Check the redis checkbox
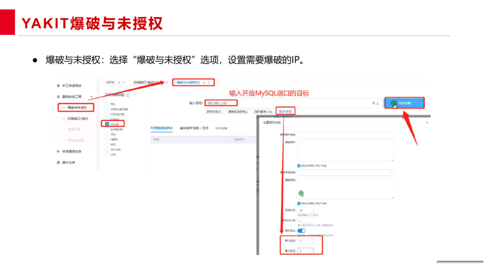This screenshot has height=273, width=485. 107,139
